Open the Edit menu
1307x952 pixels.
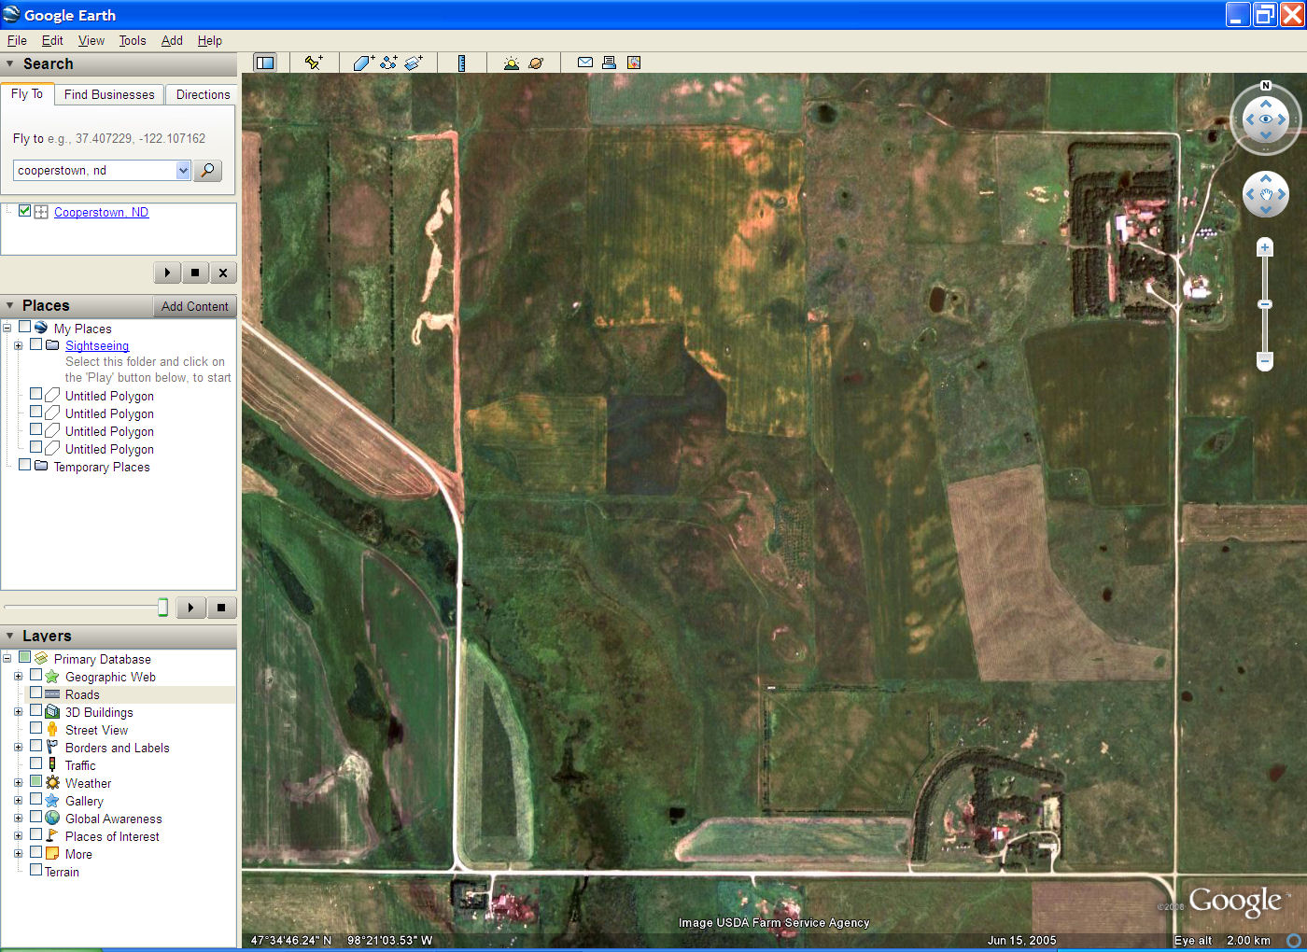(52, 40)
